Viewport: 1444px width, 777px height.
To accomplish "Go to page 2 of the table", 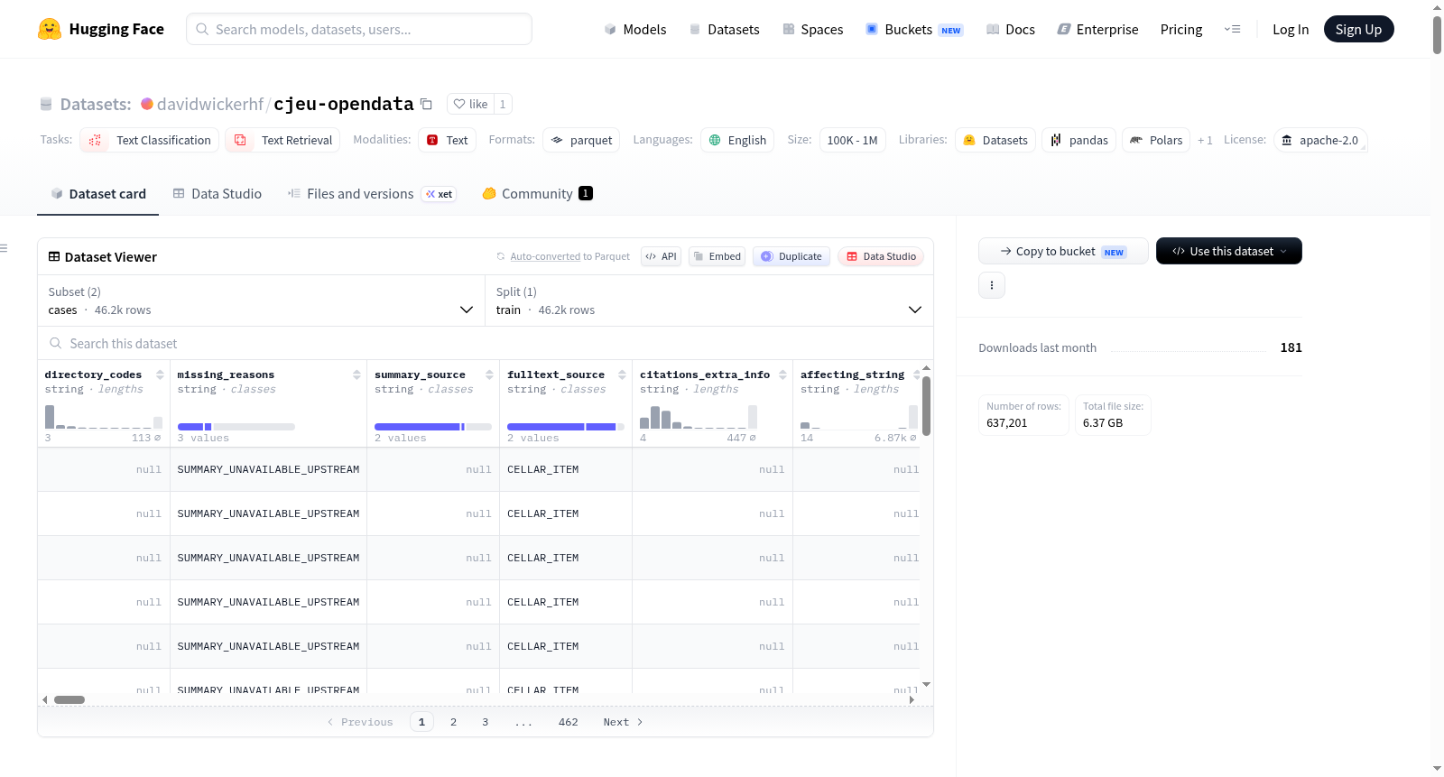I will pyautogui.click(x=453, y=722).
